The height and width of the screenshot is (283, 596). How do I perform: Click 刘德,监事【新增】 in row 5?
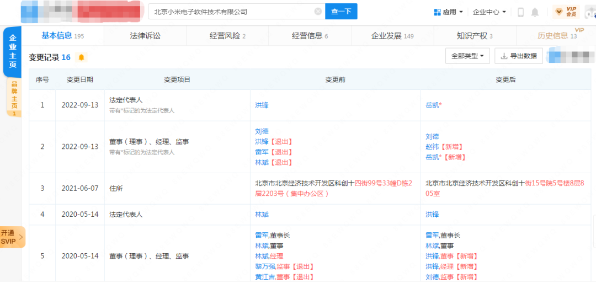pyautogui.click(x=451, y=277)
